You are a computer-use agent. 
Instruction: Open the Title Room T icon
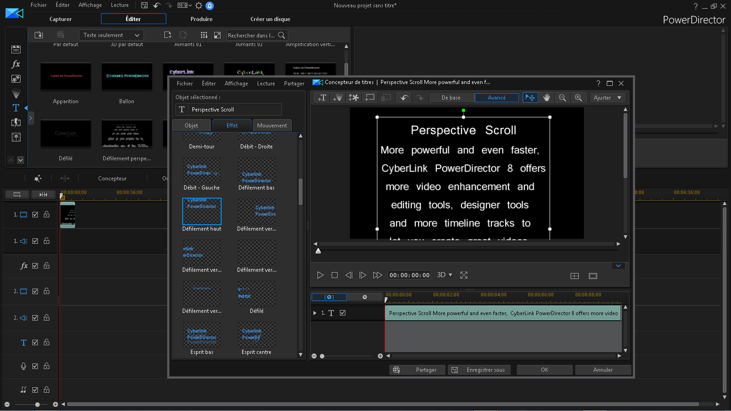pos(16,108)
